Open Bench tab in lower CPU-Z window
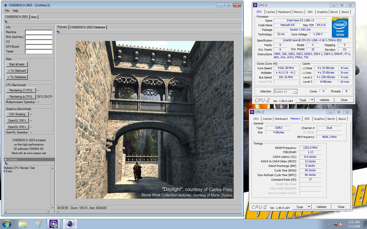 [331, 119]
